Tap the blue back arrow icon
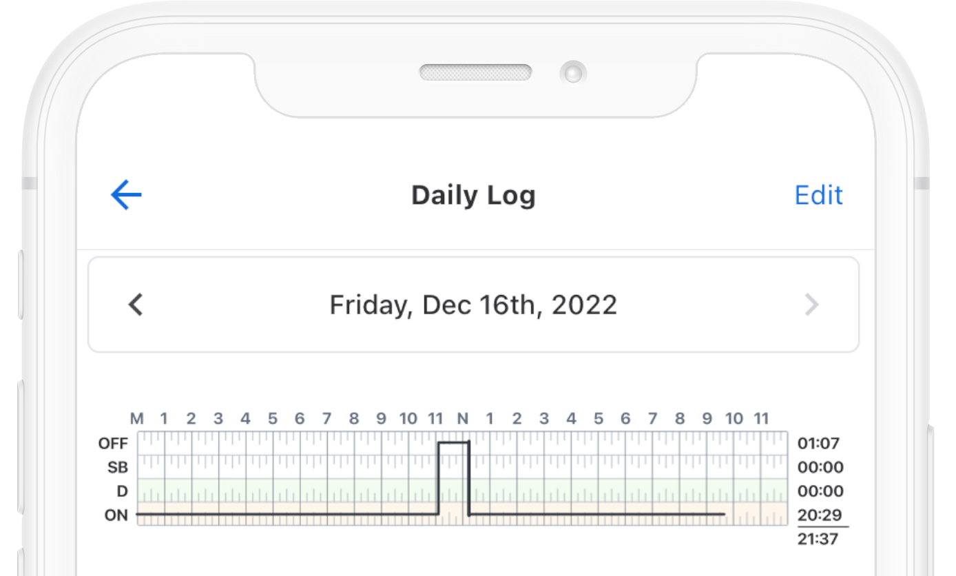Screen dimensions: 956x576 tap(126, 195)
